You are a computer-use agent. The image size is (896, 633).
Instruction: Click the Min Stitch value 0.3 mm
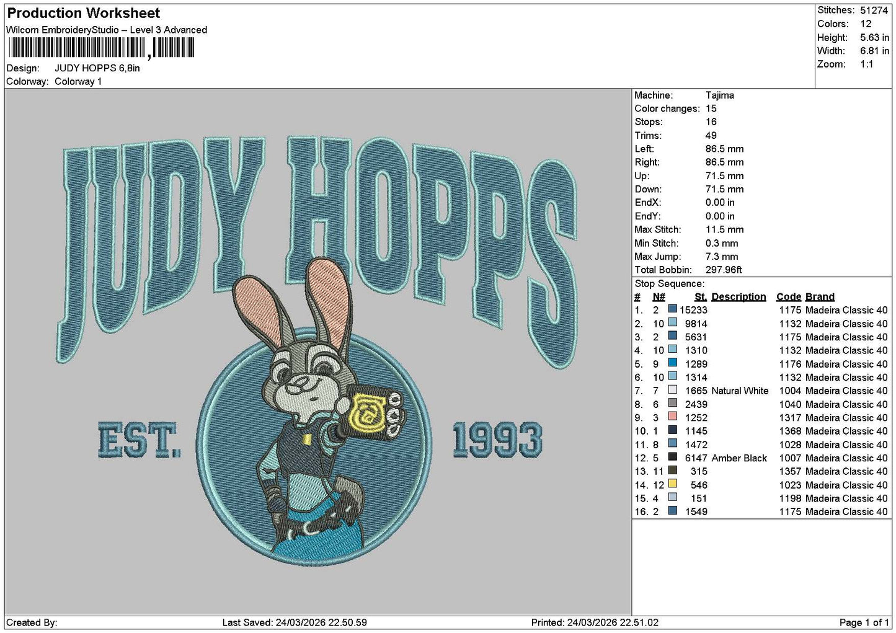pos(722,243)
